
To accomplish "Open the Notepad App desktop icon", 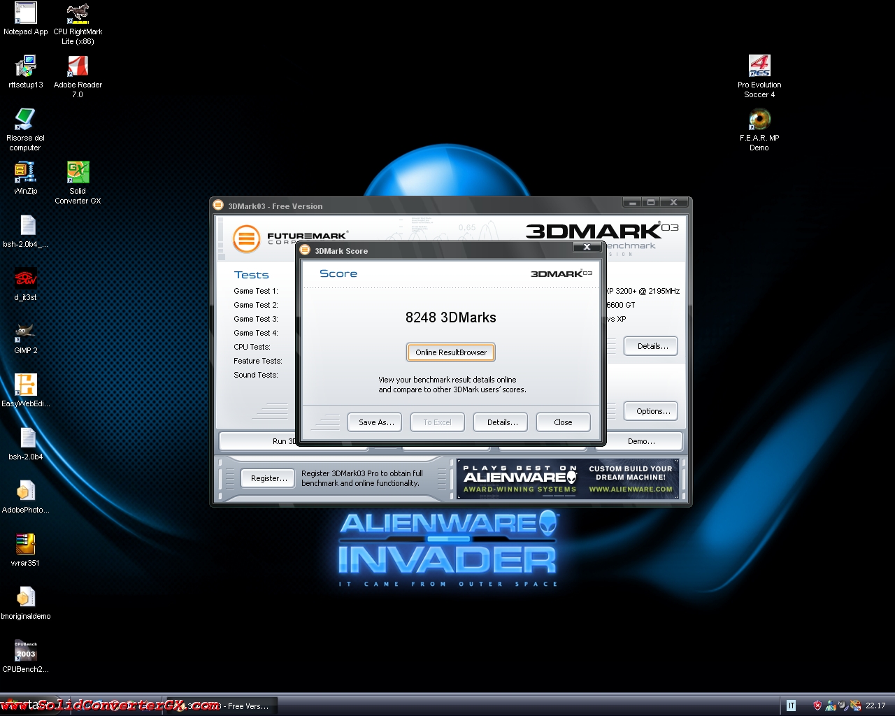I will click(x=25, y=19).
